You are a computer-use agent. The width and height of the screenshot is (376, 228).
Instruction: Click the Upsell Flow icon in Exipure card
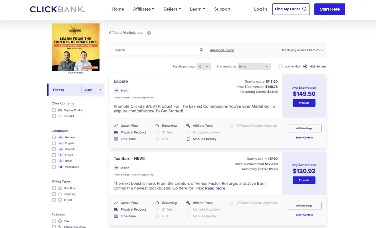point(116,126)
